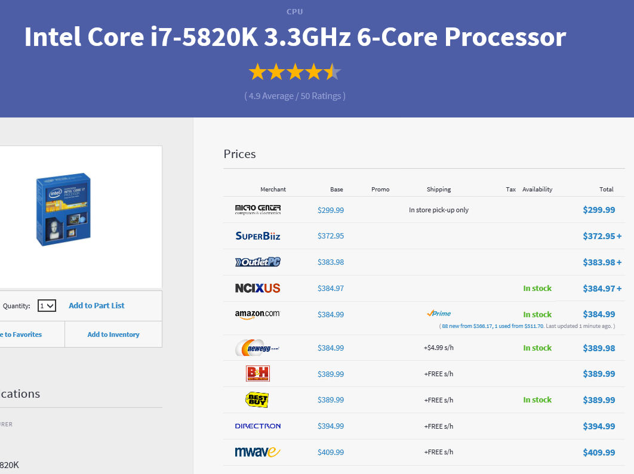Image resolution: width=634 pixels, height=474 pixels.
Task: Click Micro Center total $299.99
Action: pyautogui.click(x=599, y=210)
